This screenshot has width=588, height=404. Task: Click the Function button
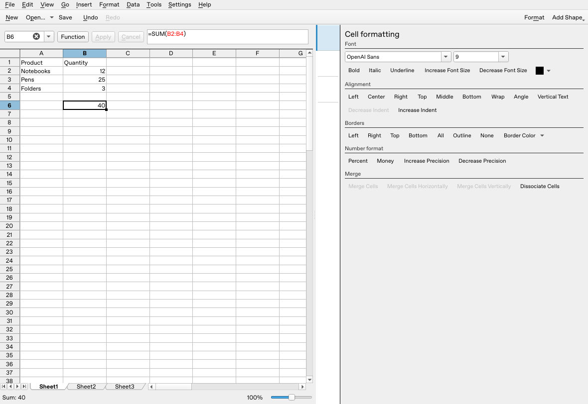tap(73, 37)
